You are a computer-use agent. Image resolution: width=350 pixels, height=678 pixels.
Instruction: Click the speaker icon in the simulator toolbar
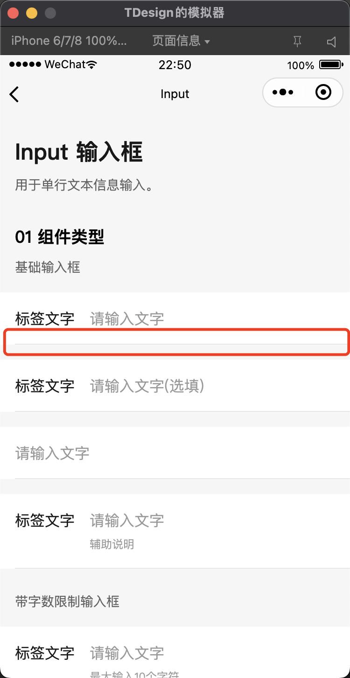(331, 41)
